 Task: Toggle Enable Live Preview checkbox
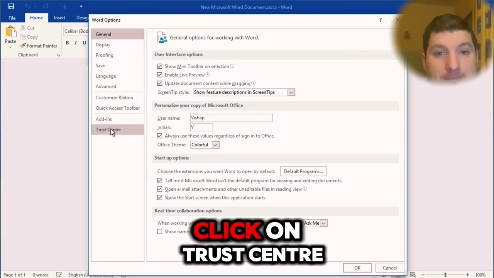[x=159, y=75]
